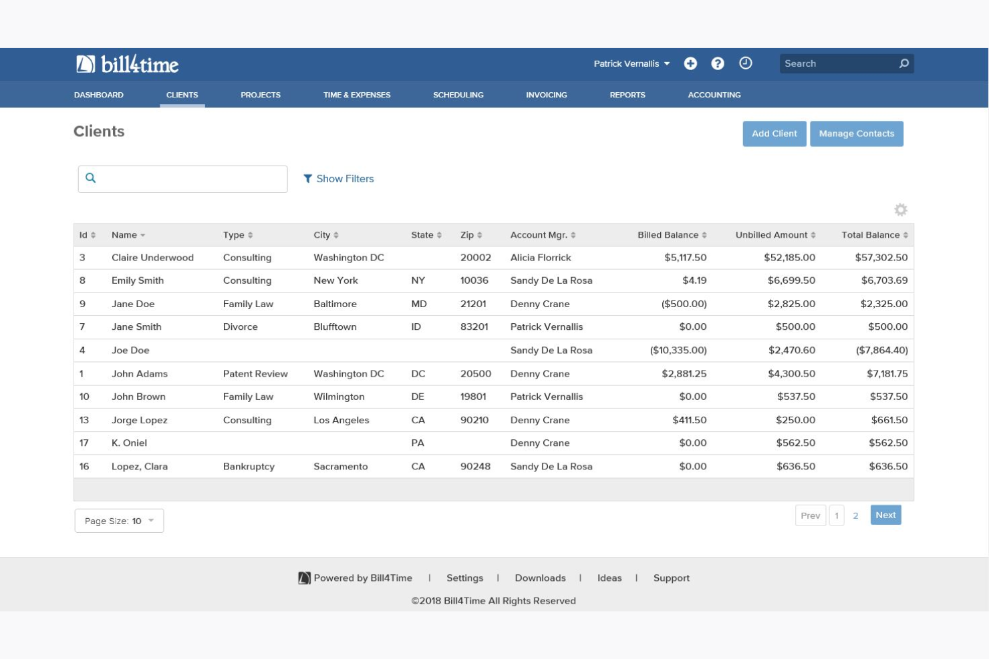Sort table by Total Balance column
The image size is (989, 659).
coord(875,235)
